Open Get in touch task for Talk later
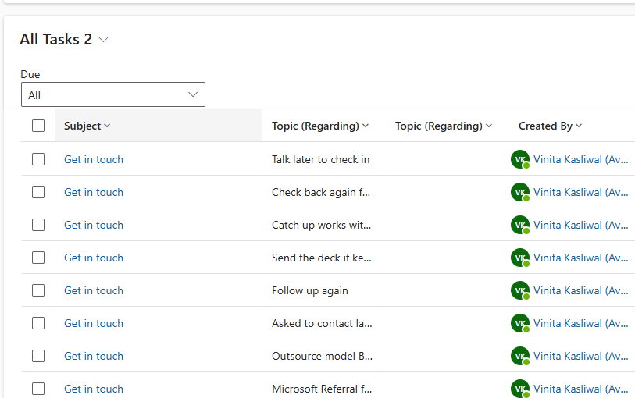635x398 pixels. point(94,159)
